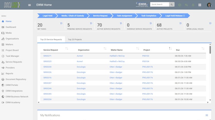
Task: Open the My Notifications panel menu
Action: 207,115
